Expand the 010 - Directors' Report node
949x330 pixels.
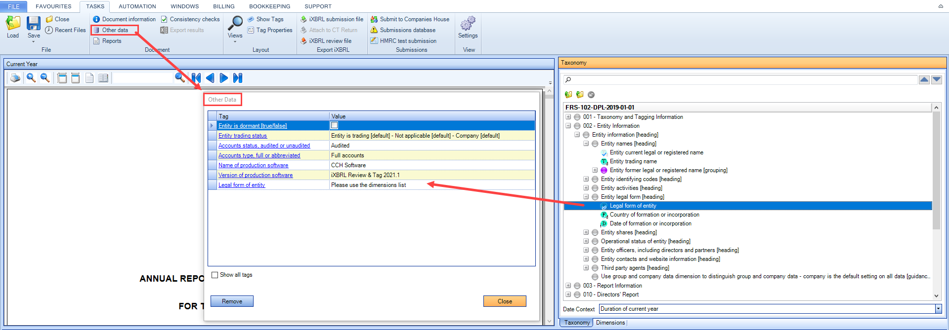point(568,294)
